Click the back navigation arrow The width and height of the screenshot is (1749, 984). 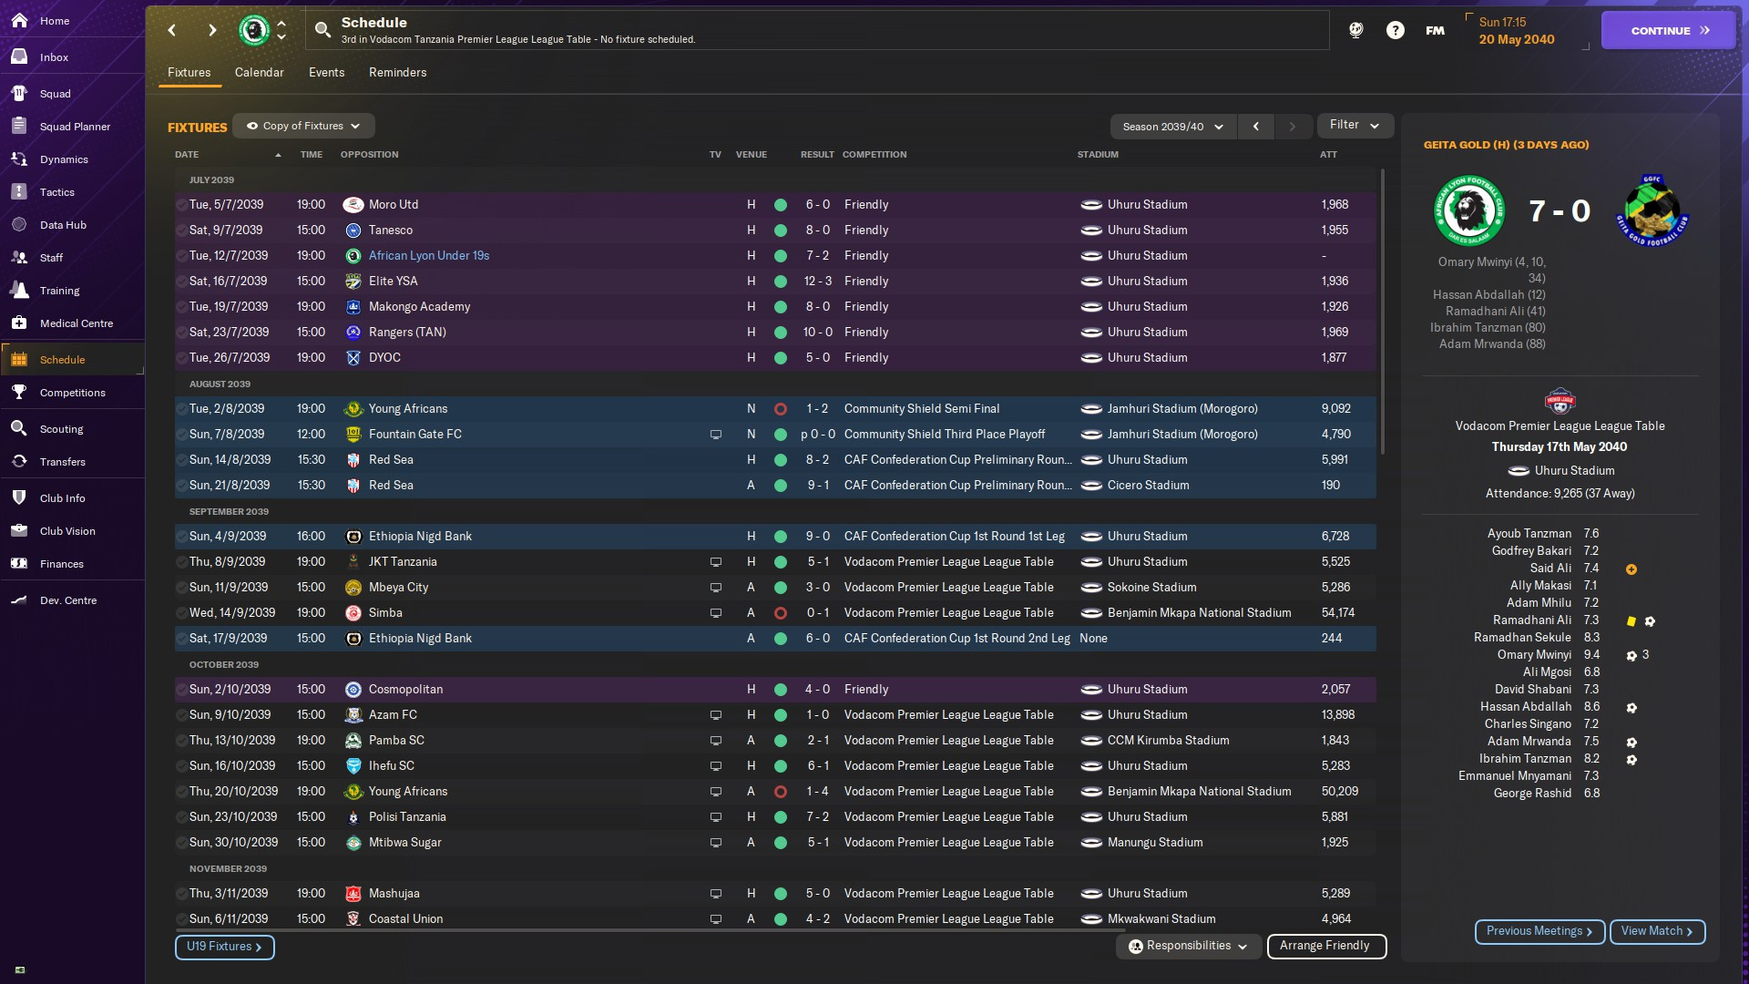click(172, 30)
